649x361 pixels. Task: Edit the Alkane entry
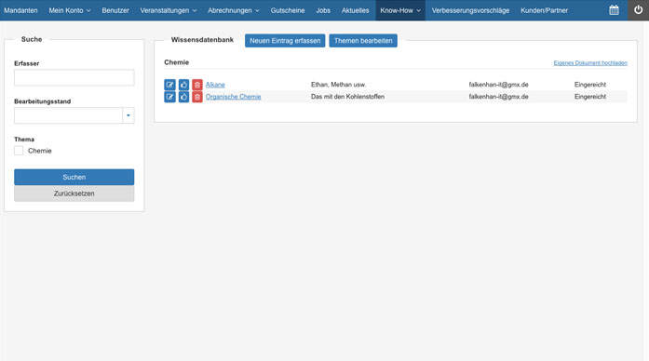click(169, 85)
